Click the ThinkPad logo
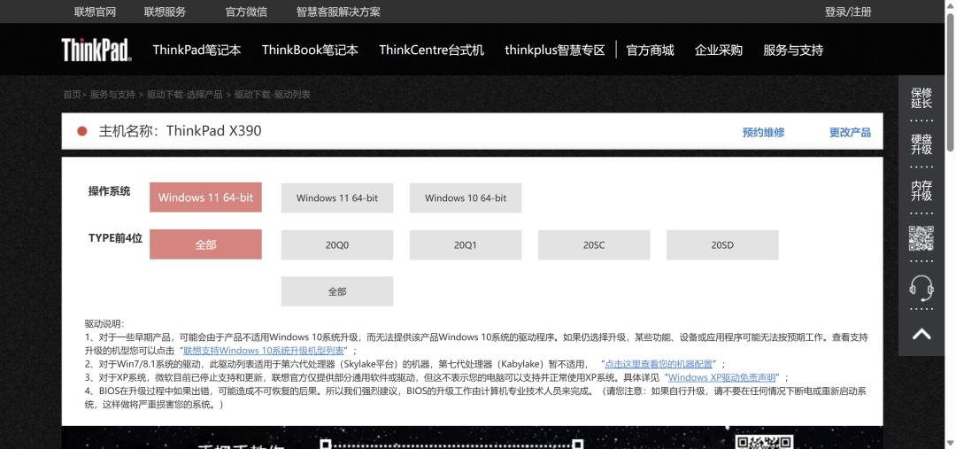The image size is (956, 449). 96,50
